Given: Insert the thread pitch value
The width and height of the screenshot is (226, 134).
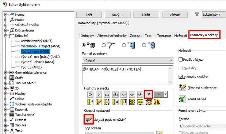Looking at the screenshot, I should [x=107, y=102].
